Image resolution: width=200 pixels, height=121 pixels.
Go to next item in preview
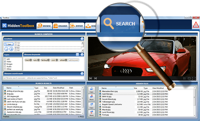coord(96,78)
